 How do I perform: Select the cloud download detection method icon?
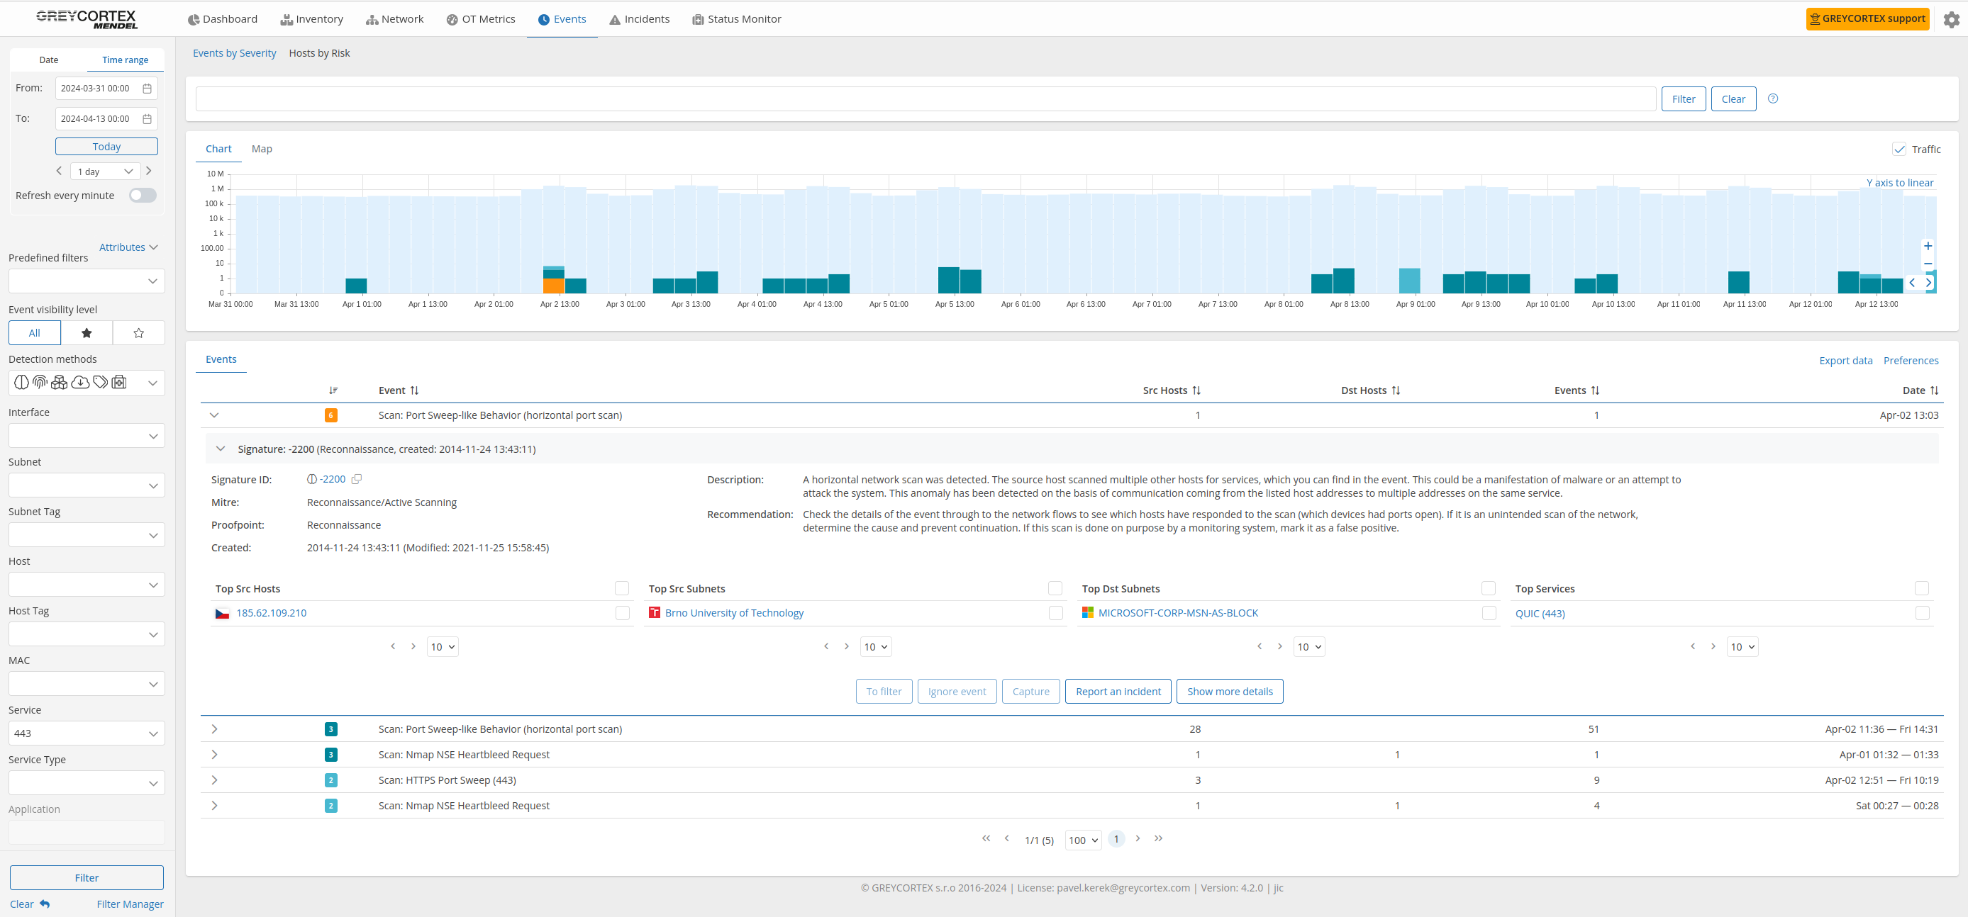[79, 382]
